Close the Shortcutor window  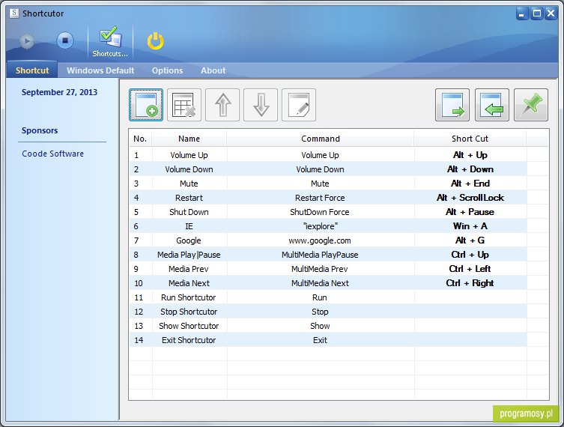(551, 14)
